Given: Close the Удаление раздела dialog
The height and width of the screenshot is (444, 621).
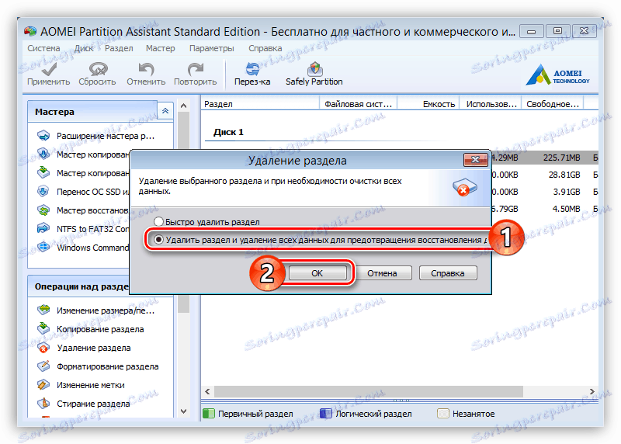Looking at the screenshot, I should pos(475,160).
